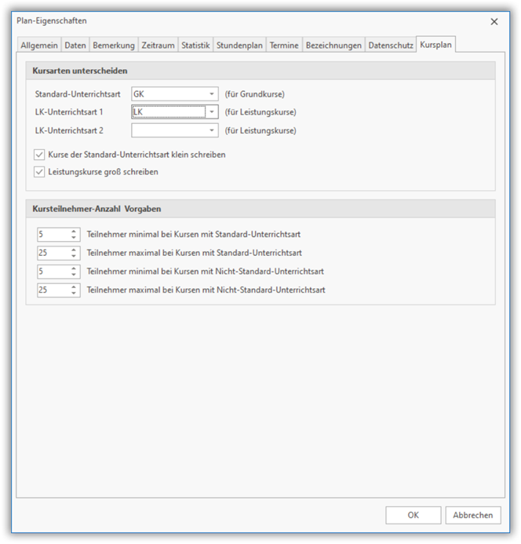521x544 pixels.
Task: Decrease maximal Teilnehmer for Nicht-Standard-Unterrichtsart
Action: click(74, 294)
